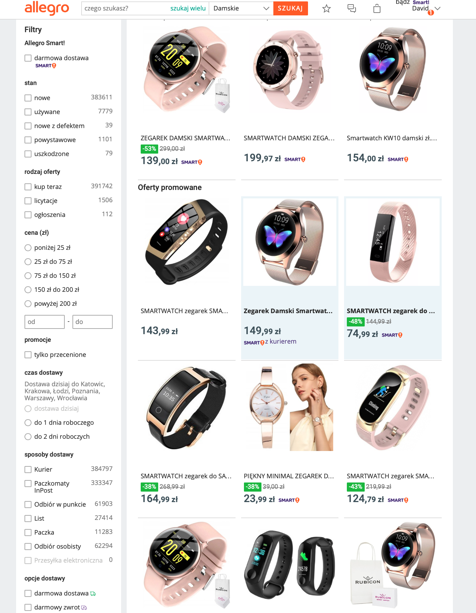The width and height of the screenshot is (476, 613).
Task: Open the Damskie category dropdown
Action: click(241, 8)
